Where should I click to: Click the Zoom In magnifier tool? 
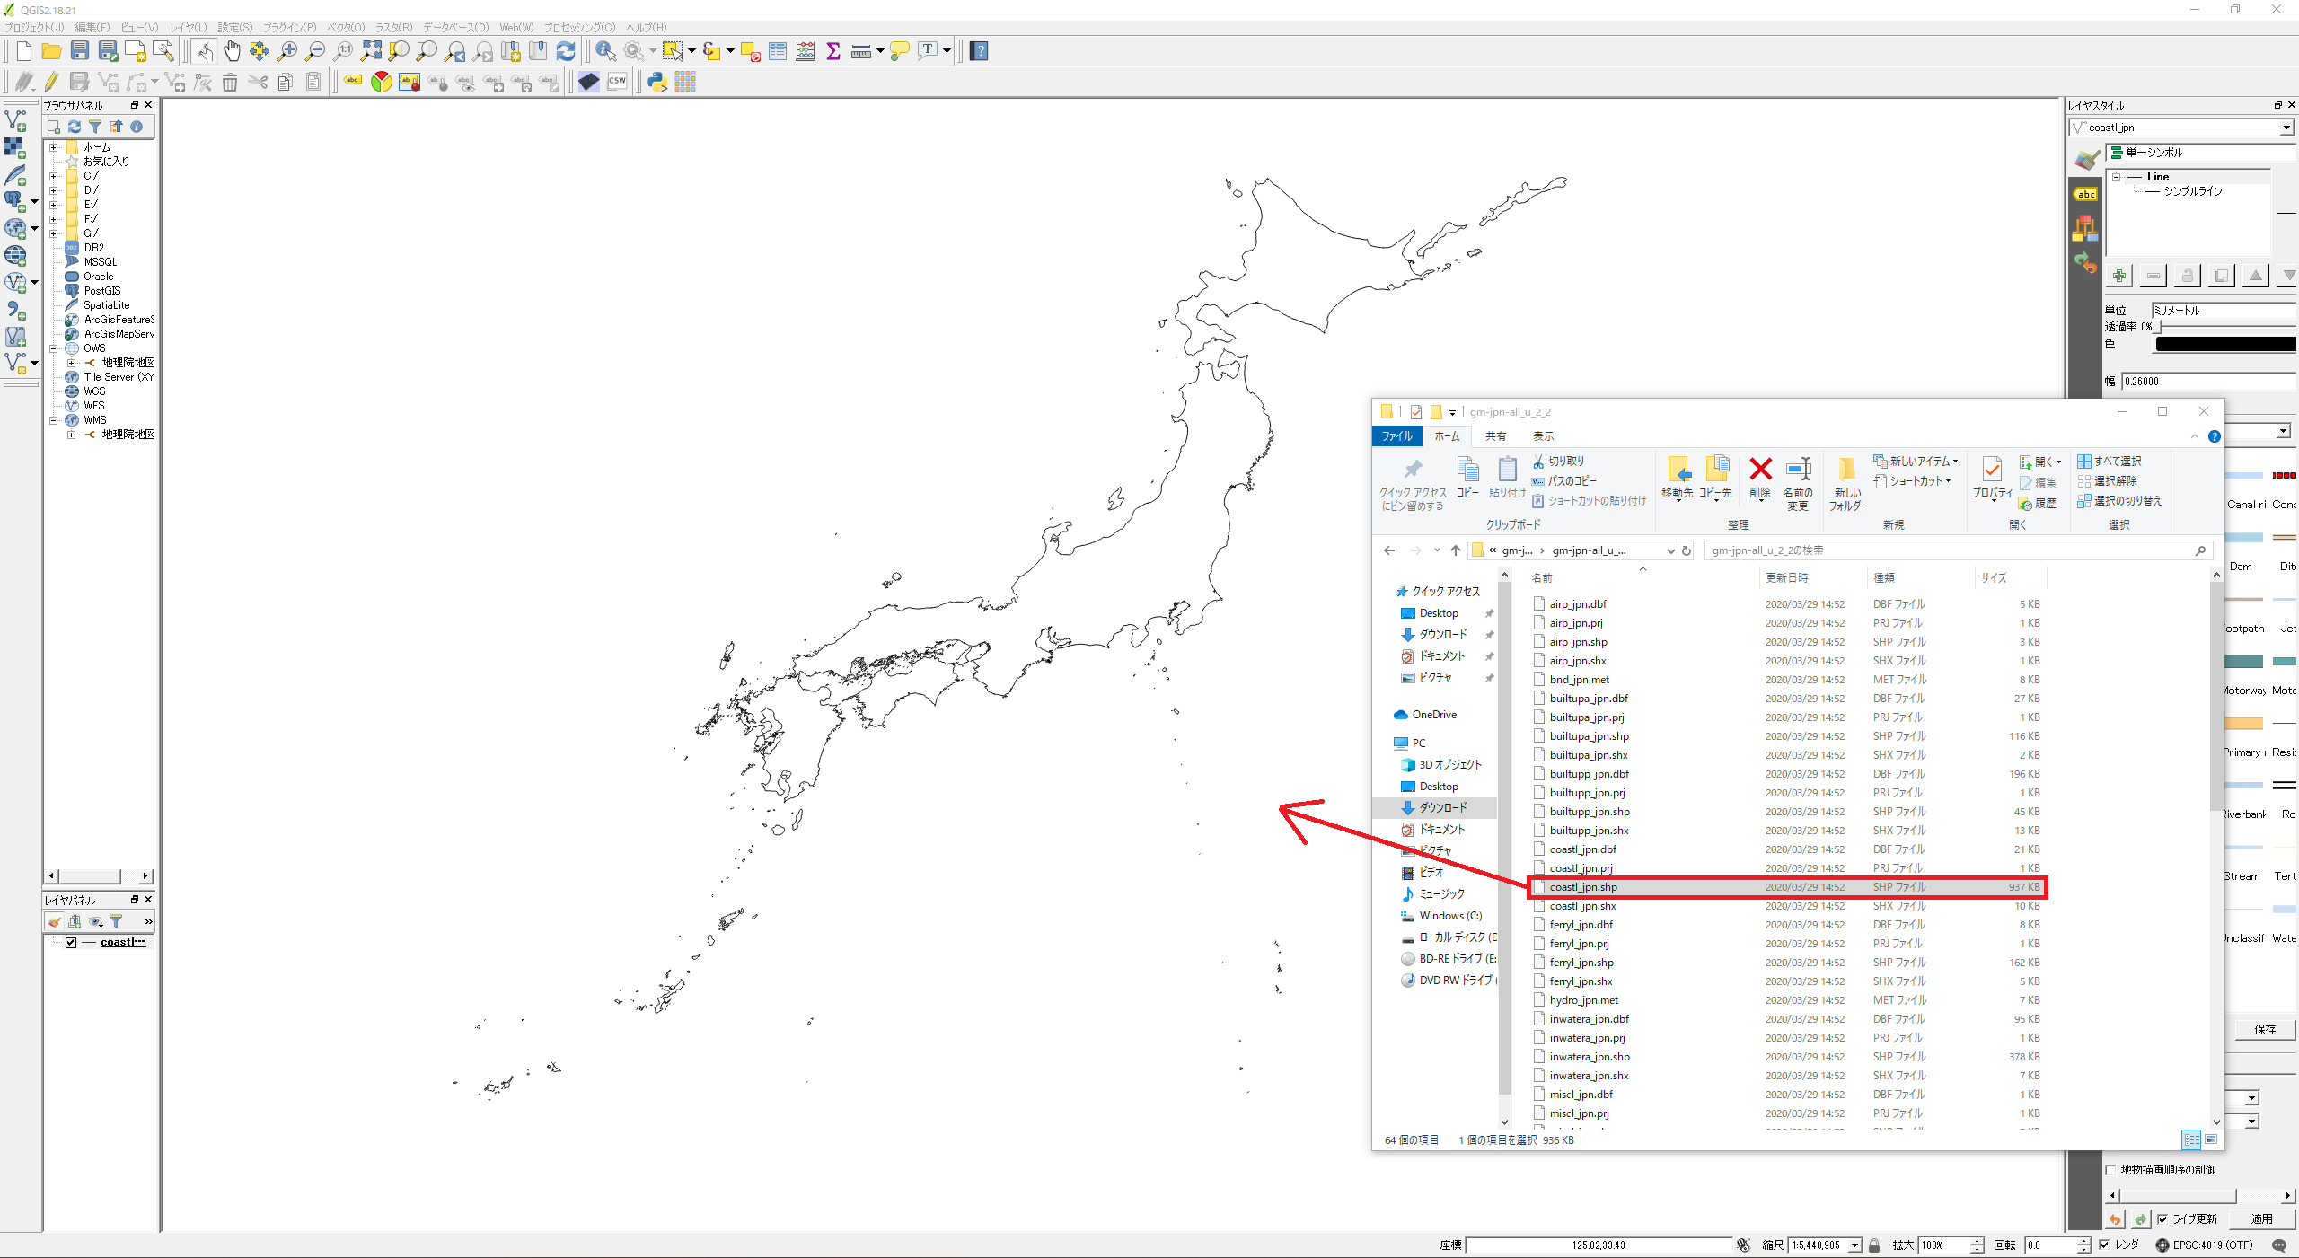coord(287,51)
